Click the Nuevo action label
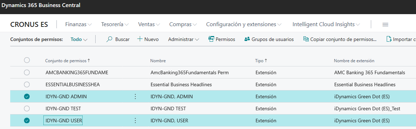Screen dimensions: 416x129 (x=151, y=39)
